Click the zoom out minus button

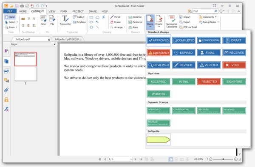211,159
